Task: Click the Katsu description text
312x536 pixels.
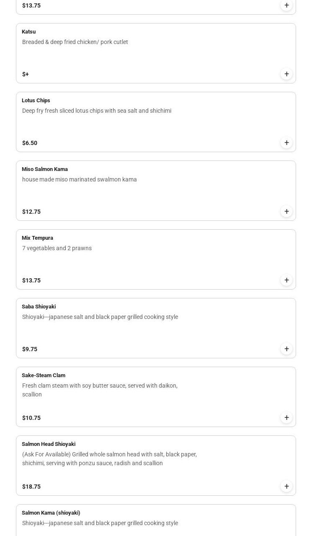Action: (75, 42)
